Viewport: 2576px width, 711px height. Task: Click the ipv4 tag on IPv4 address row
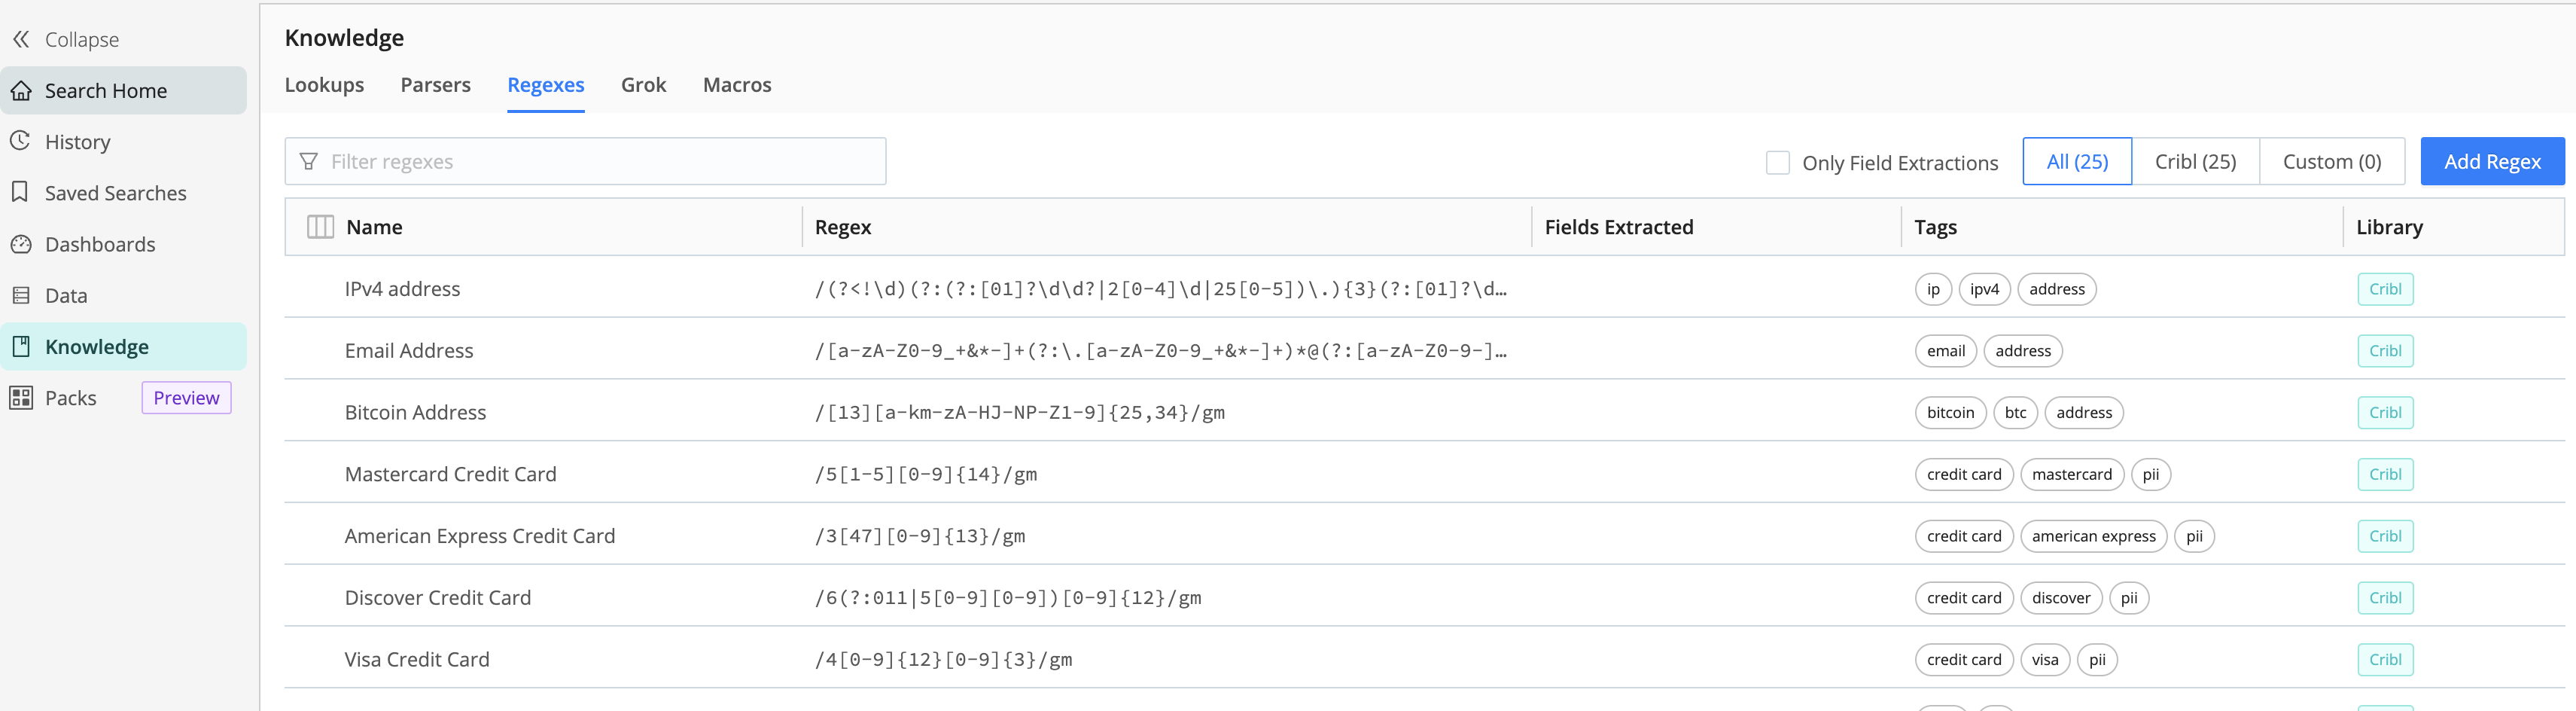coord(1984,289)
